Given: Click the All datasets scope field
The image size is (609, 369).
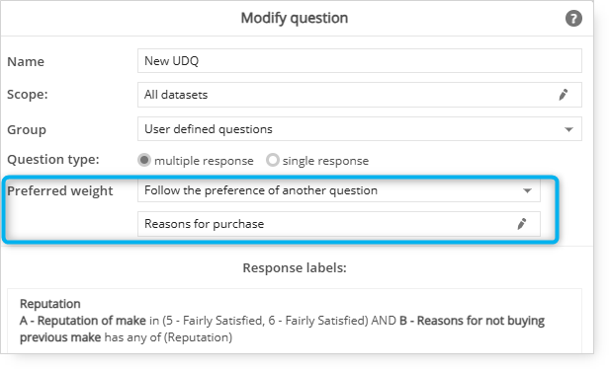Looking at the screenshot, I should 360,95.
